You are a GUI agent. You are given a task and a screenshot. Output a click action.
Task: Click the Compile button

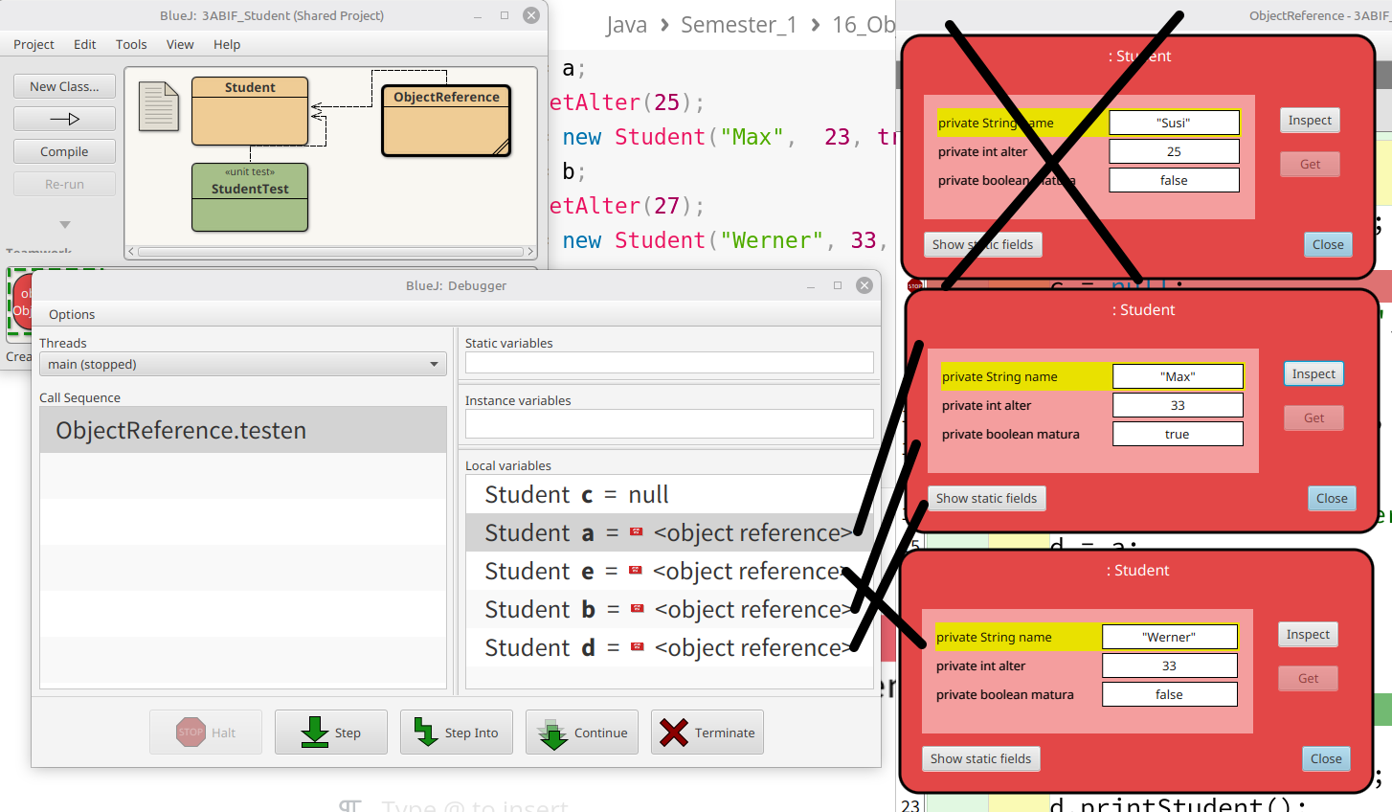(64, 151)
